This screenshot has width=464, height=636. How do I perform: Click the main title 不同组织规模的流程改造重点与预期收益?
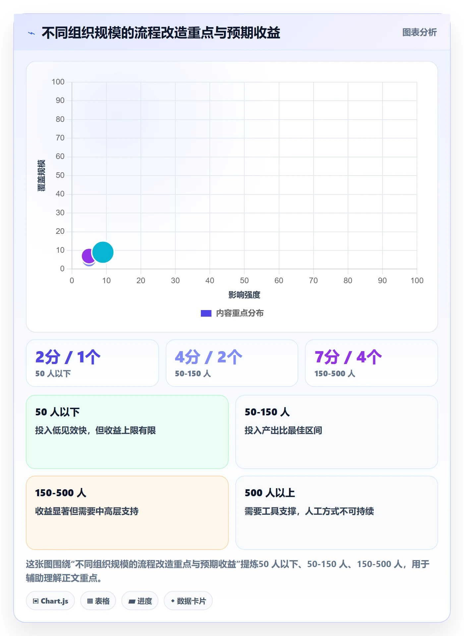(x=161, y=33)
